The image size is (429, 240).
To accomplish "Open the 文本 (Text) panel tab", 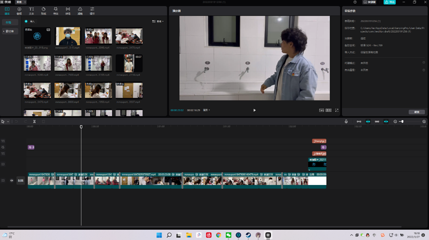I will click(31, 10).
